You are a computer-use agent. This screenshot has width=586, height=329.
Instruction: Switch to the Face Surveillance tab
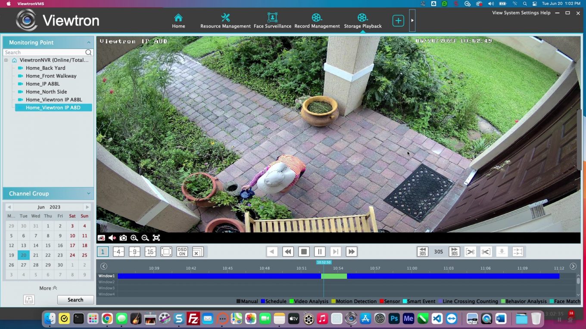272,20
